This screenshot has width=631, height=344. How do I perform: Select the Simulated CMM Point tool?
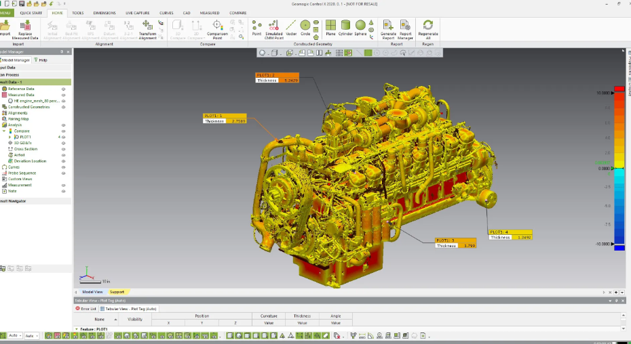[274, 25]
